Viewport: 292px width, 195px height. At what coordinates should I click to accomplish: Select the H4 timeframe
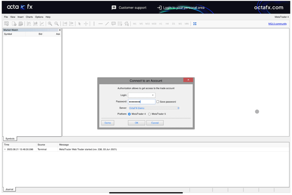pos(167,24)
